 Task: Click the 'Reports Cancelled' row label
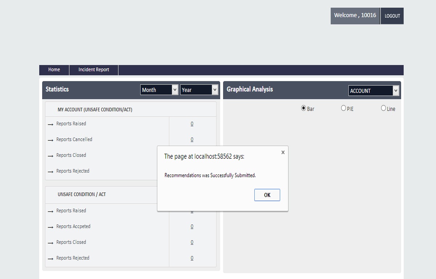(74, 139)
